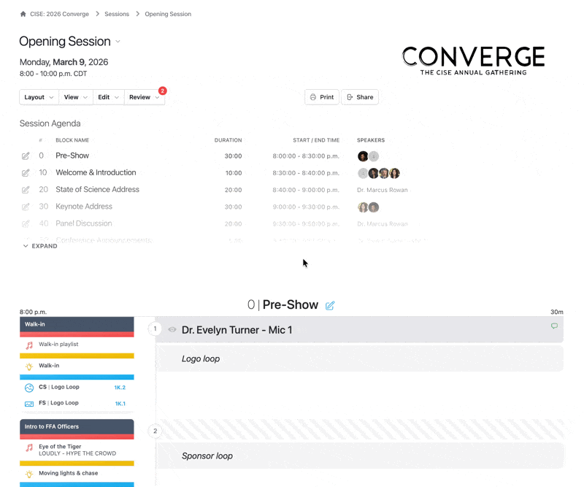Edit the Pre-Show block title pencil icon
Screen dimensions: 584x487
tap(330, 305)
